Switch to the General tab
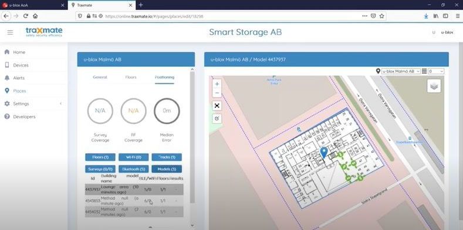The image size is (463, 230). pyautogui.click(x=100, y=77)
